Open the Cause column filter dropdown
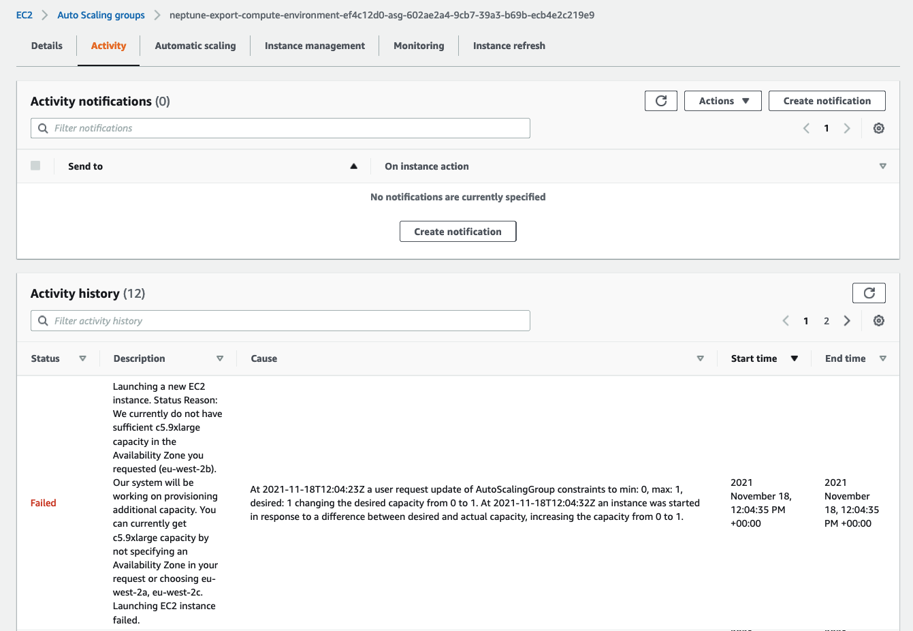Screen dimensions: 913x631 point(700,358)
